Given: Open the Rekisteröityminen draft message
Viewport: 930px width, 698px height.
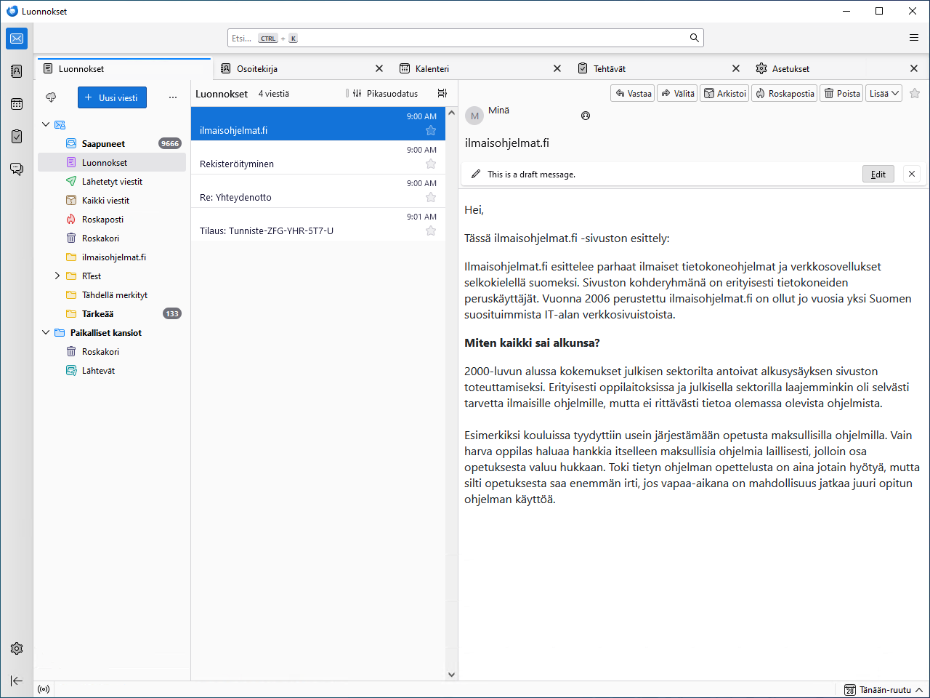Looking at the screenshot, I should (318, 157).
